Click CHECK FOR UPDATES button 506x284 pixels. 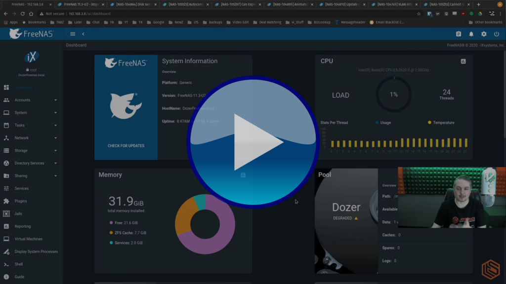tap(126, 145)
